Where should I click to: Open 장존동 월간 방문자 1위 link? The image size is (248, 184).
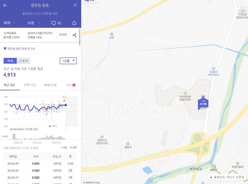click(19, 49)
